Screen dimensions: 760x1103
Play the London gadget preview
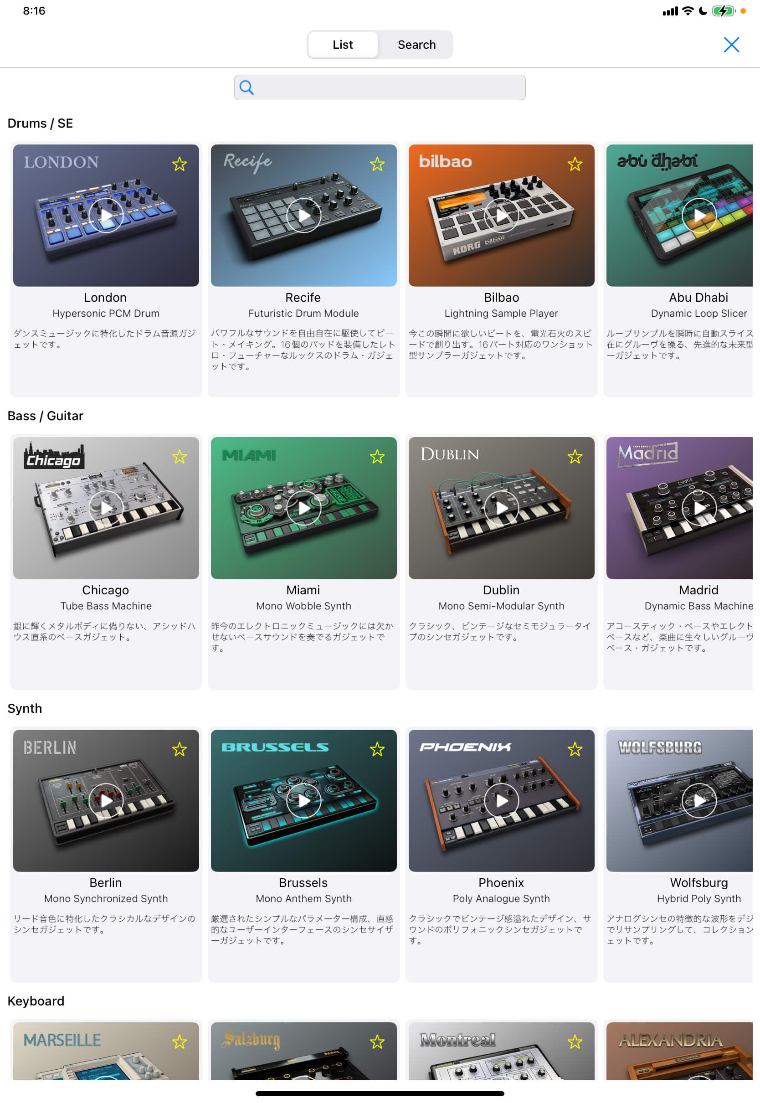point(106,216)
